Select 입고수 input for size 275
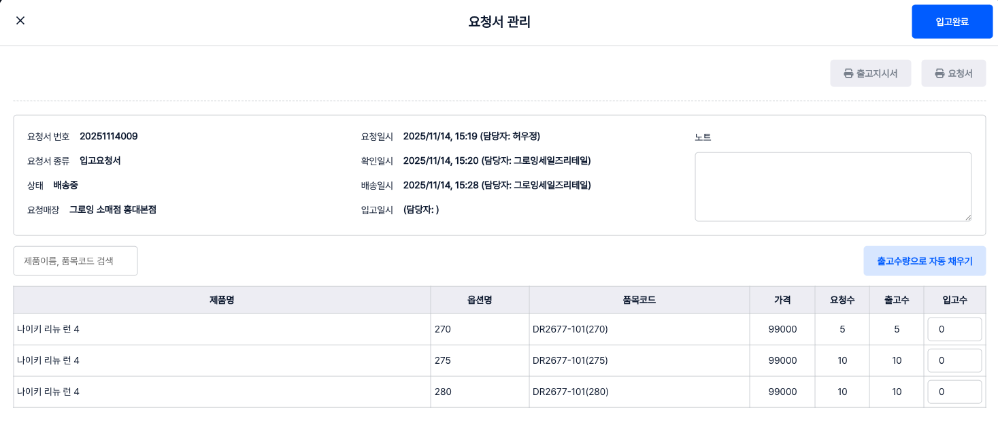The image size is (998, 427). click(x=954, y=361)
